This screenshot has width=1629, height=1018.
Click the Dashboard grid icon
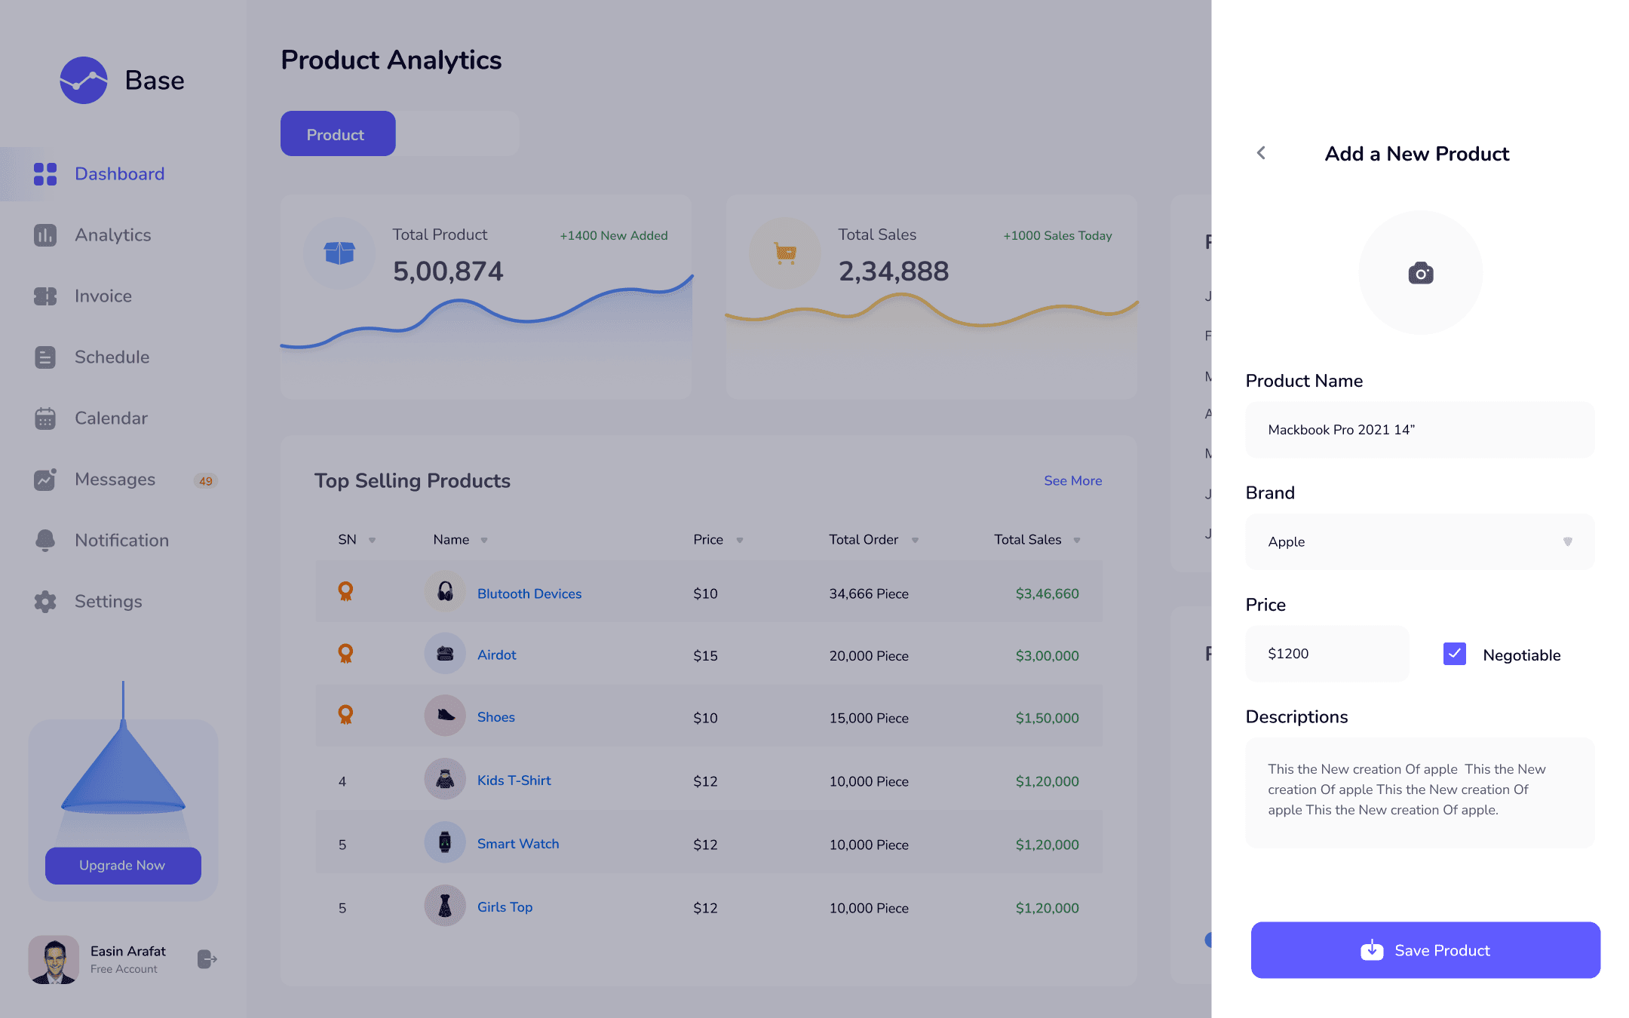click(45, 174)
